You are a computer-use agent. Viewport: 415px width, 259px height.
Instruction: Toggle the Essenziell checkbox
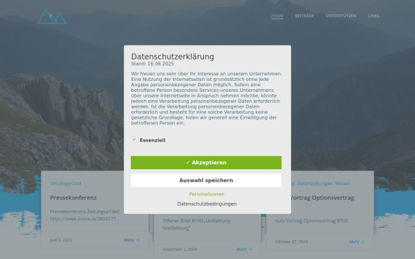(134, 140)
